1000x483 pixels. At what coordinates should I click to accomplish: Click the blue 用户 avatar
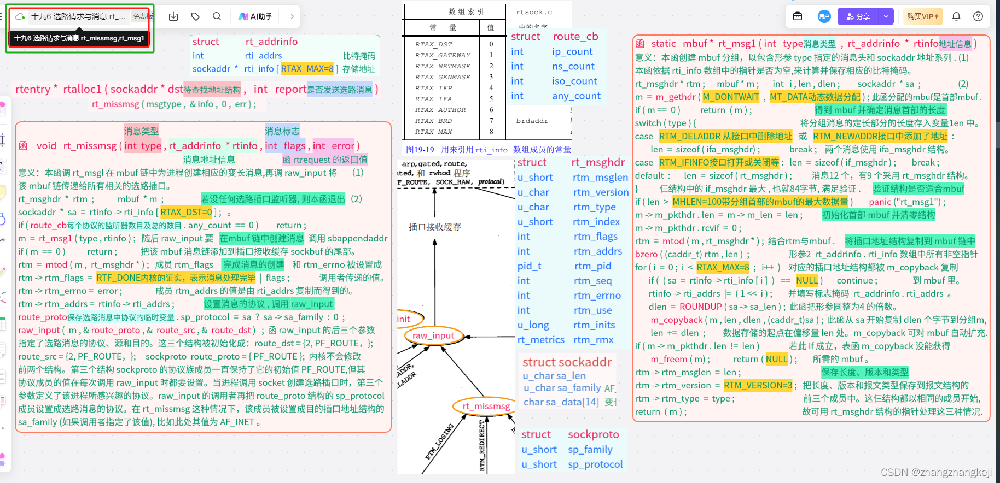point(824,16)
